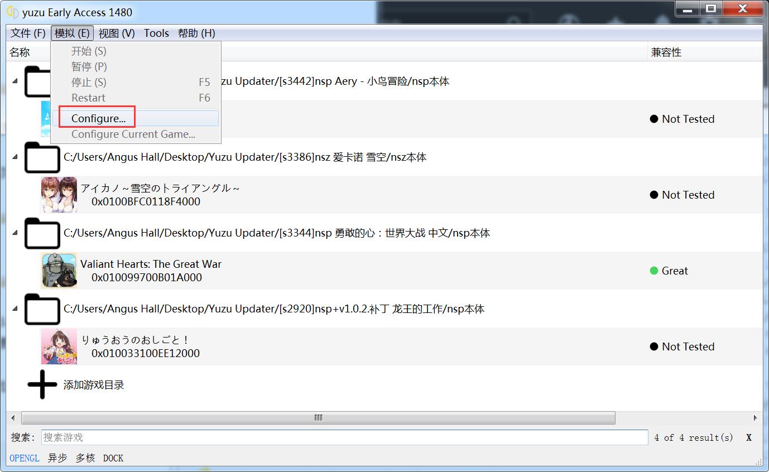Click the horizontal scrollbar thumb
Image resolution: width=769 pixels, height=472 pixels.
pos(318,417)
